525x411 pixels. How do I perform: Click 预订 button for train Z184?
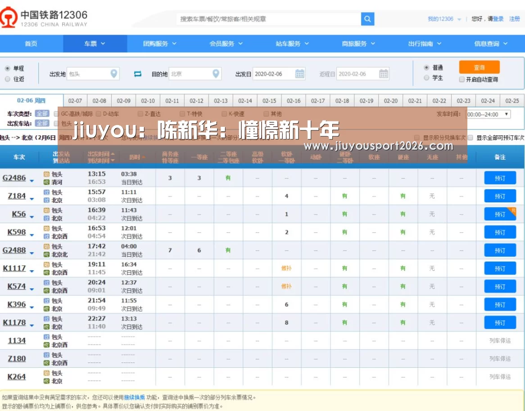pos(500,197)
